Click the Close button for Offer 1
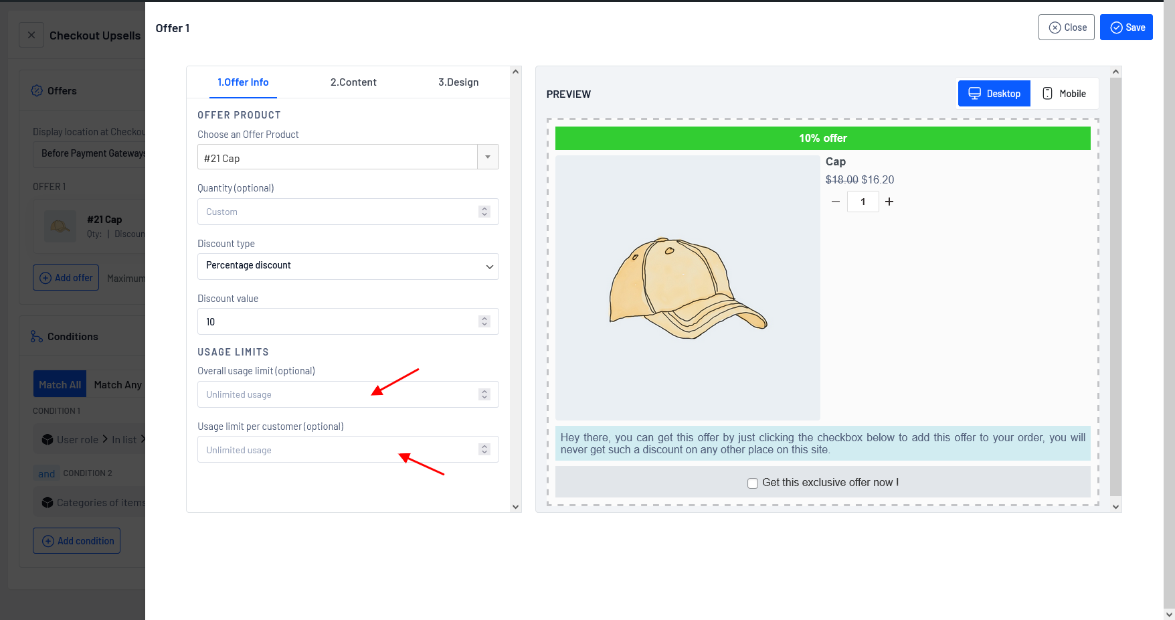The height and width of the screenshot is (620, 1175). pos(1067,27)
